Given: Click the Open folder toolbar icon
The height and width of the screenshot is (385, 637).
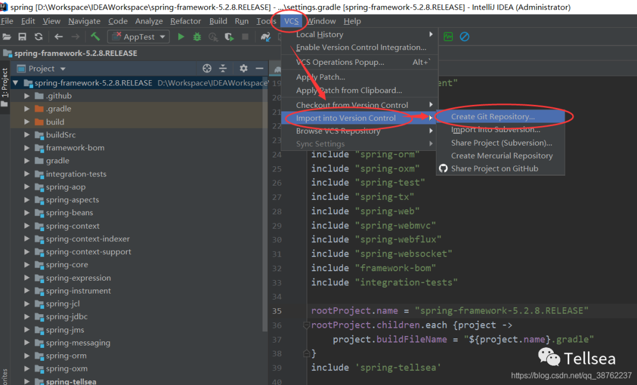Looking at the screenshot, I should click(6, 37).
